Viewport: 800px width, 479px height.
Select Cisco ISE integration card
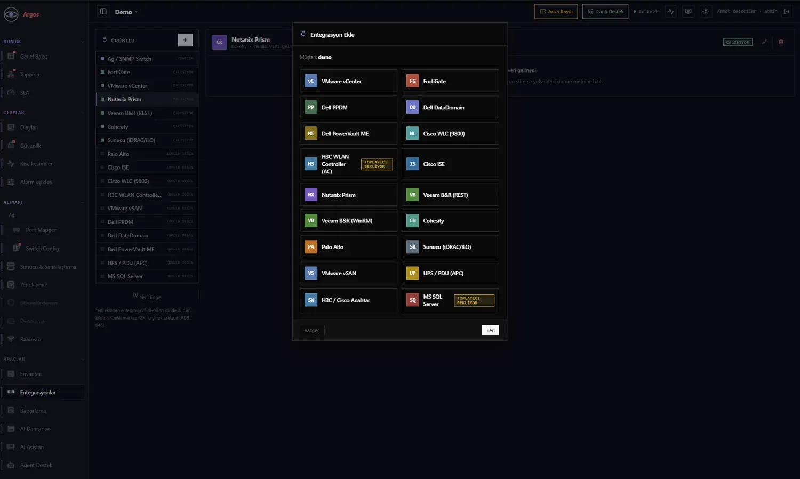[x=450, y=164]
